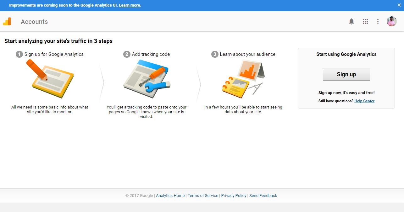Click 'Sign up for Google Analytics' step text
Screen dimensions: 404x212
click(x=54, y=54)
